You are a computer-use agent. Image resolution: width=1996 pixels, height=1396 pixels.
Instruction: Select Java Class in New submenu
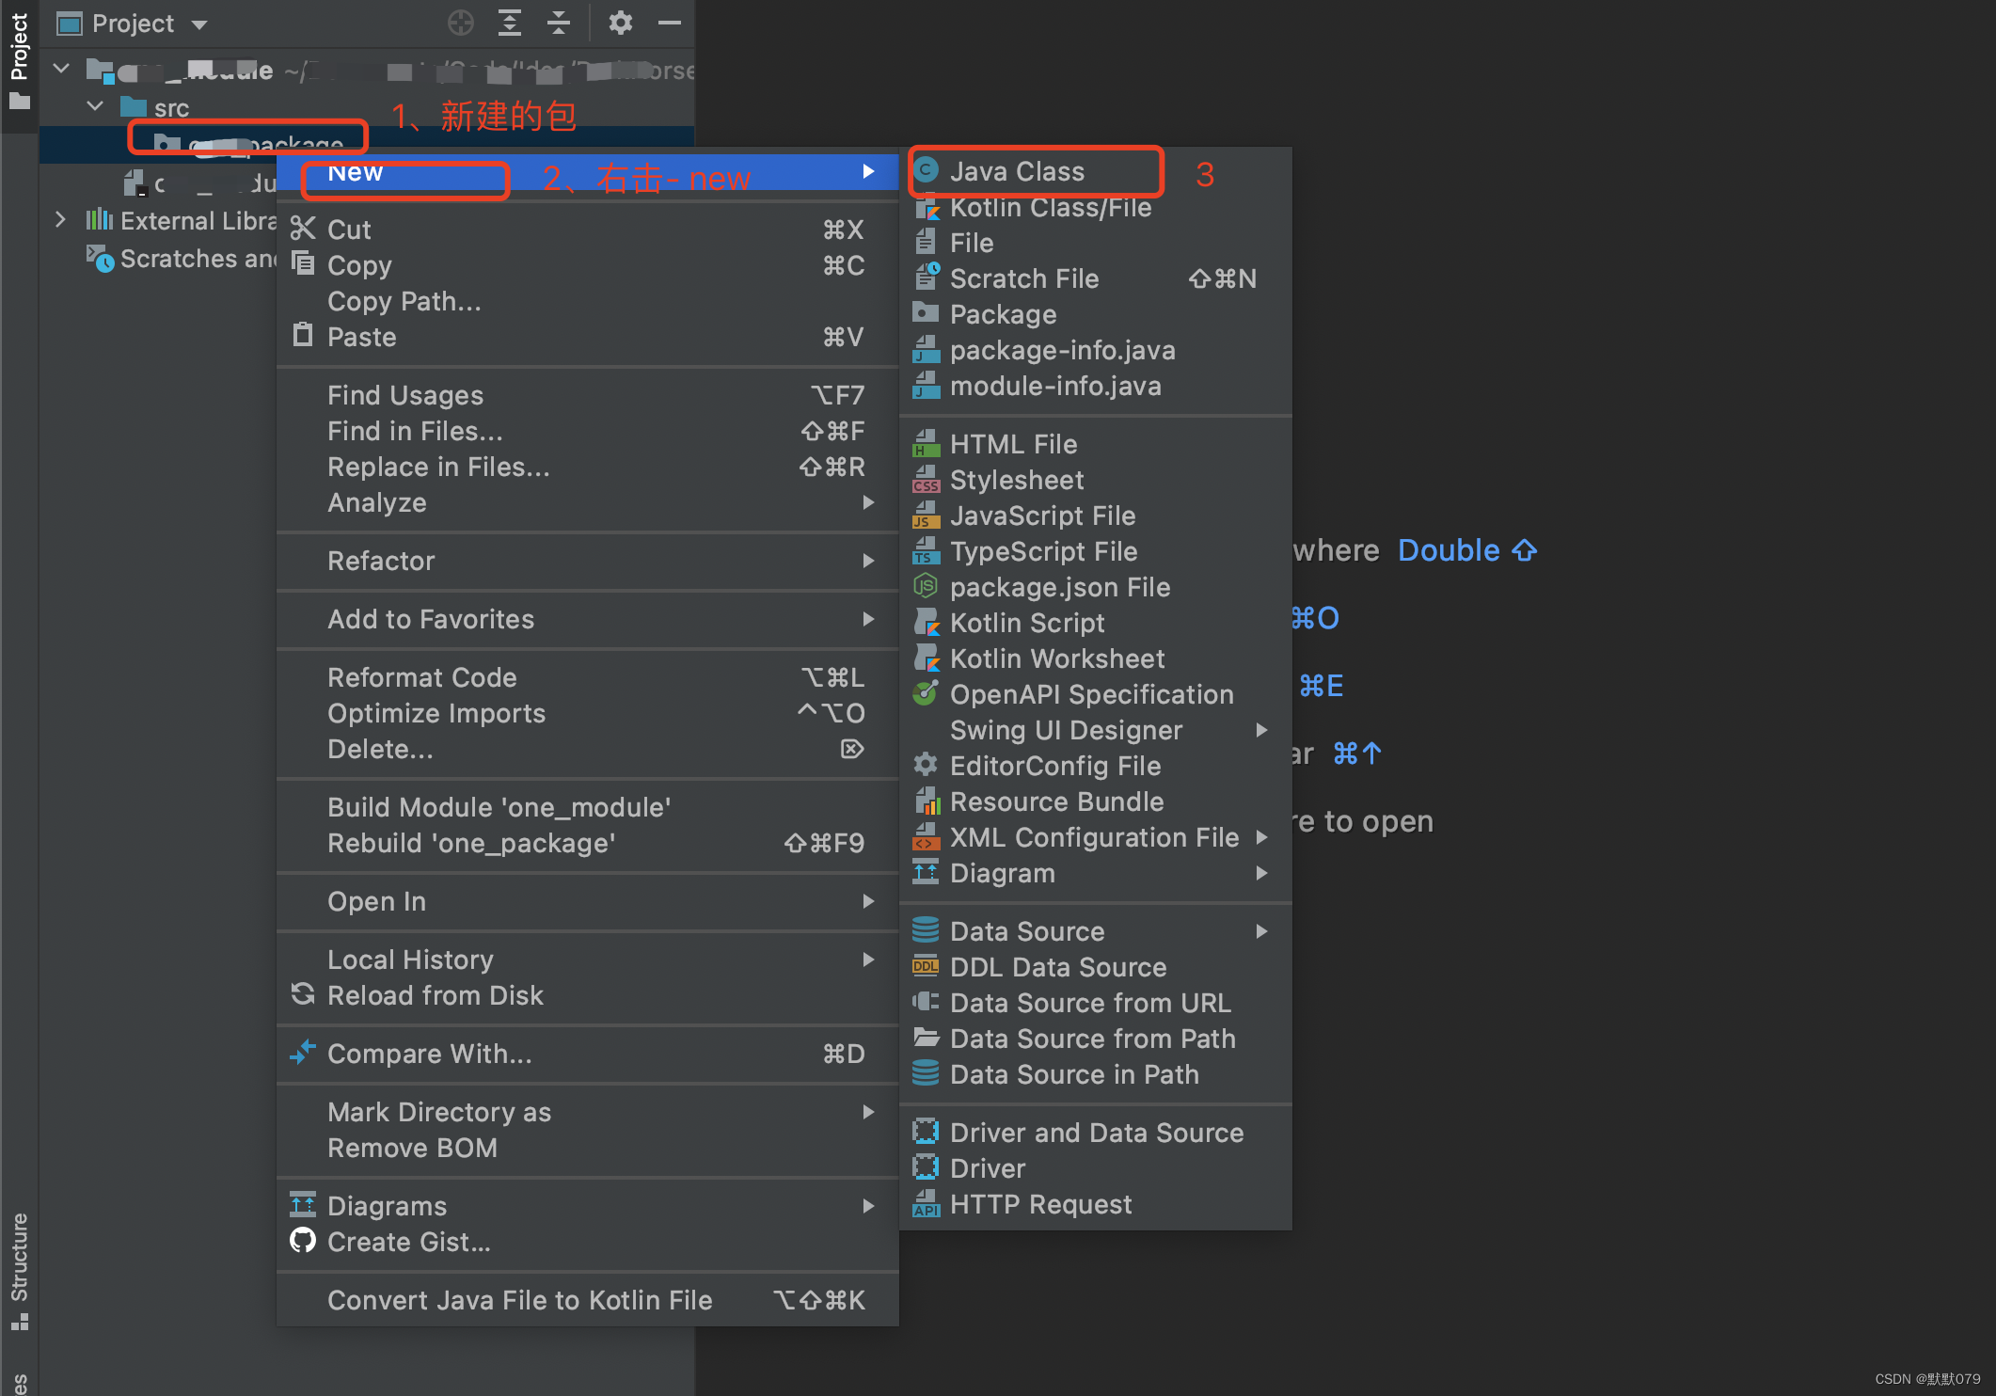[x=1016, y=171]
